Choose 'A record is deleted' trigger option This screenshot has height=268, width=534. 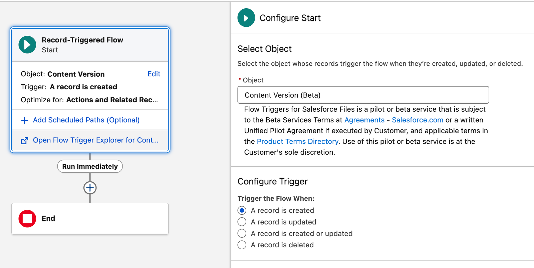tap(242, 245)
